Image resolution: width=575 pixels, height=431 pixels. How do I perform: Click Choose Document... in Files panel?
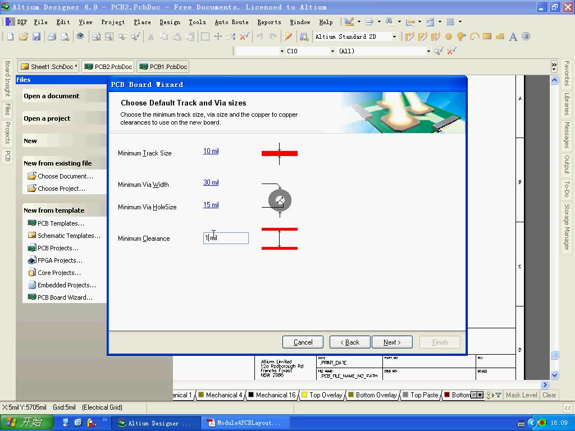coord(61,176)
